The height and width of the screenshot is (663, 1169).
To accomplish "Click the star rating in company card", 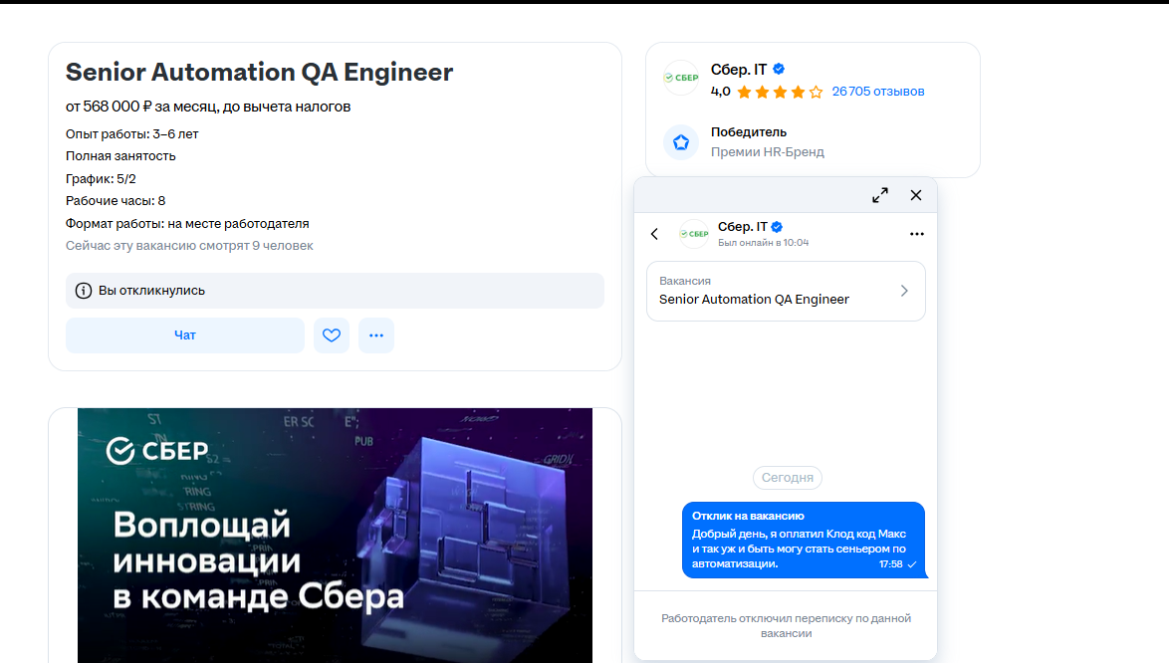I will point(780,92).
